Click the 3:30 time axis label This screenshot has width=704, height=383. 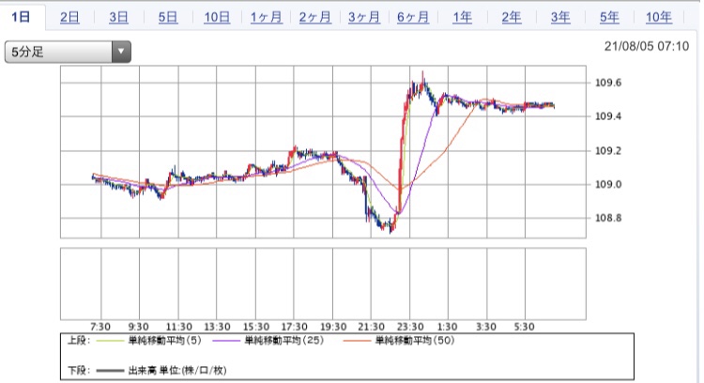click(x=486, y=327)
